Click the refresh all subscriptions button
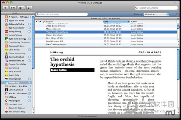 point(29,8)
